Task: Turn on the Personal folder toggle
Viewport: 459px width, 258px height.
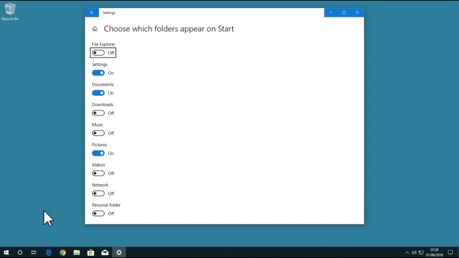Action: point(98,213)
